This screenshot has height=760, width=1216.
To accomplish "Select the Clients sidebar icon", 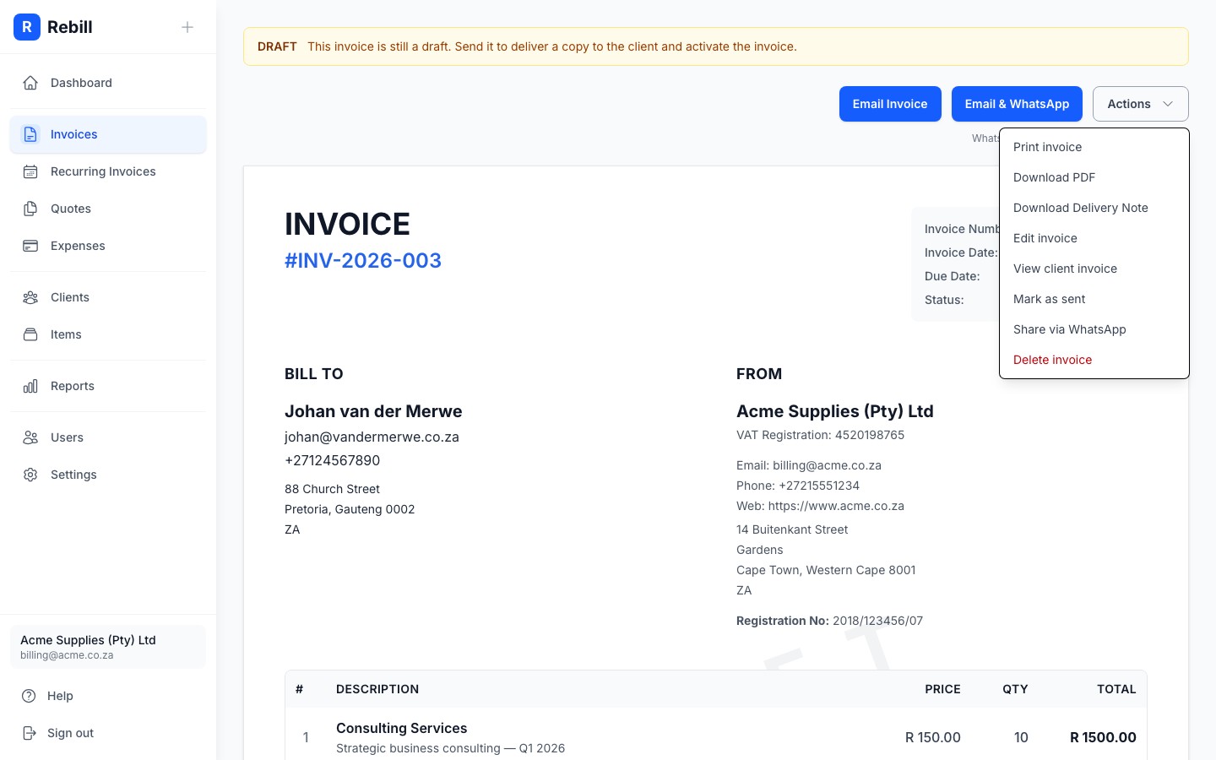I will click(30, 297).
